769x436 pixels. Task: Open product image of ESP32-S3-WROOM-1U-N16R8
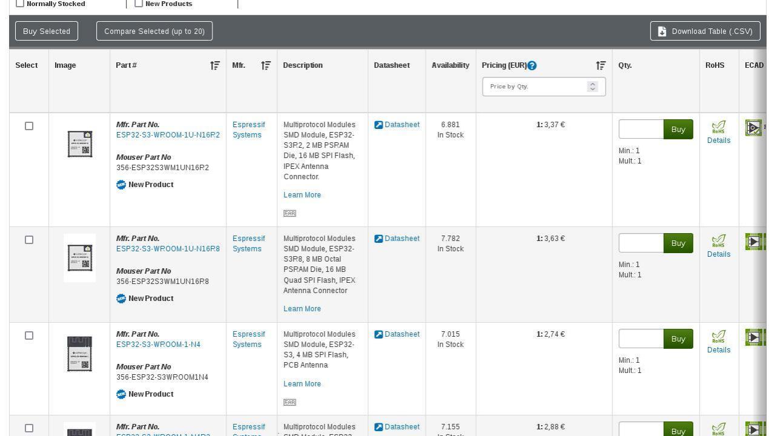[79, 258]
